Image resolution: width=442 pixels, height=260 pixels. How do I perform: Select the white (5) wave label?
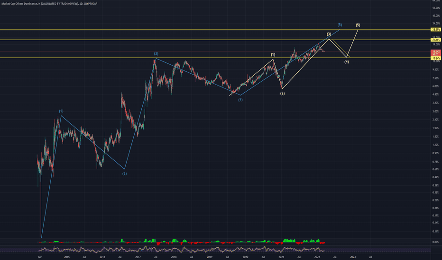[x=358, y=25]
